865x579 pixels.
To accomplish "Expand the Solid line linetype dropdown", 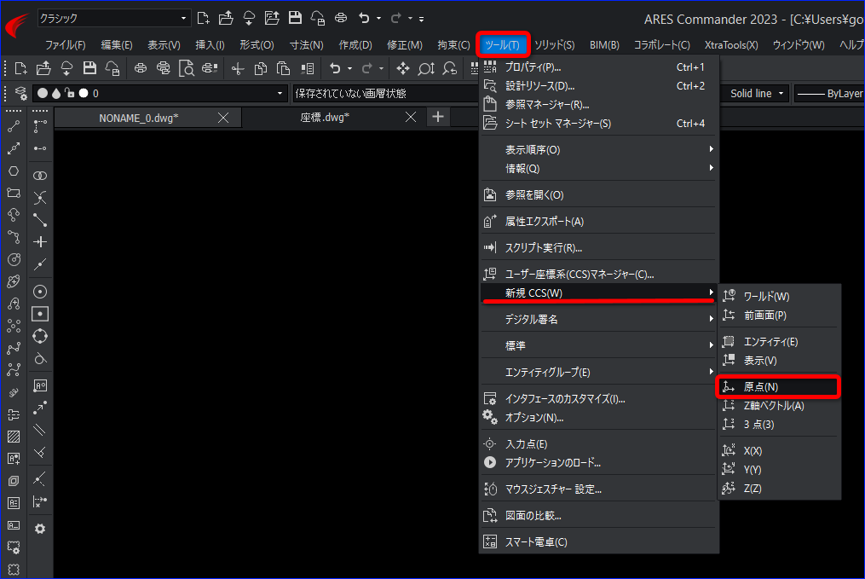I will click(756, 94).
